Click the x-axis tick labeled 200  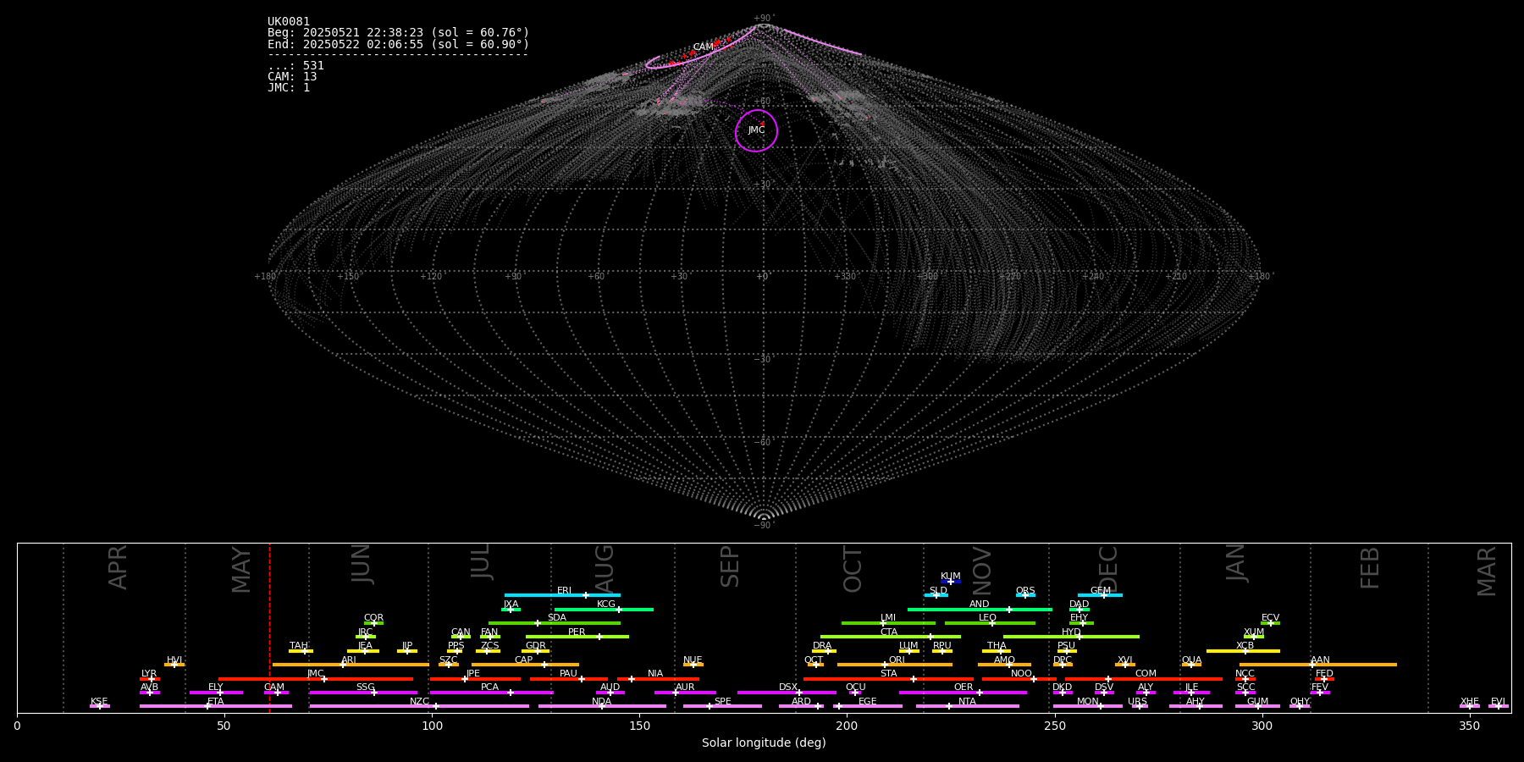tap(847, 726)
